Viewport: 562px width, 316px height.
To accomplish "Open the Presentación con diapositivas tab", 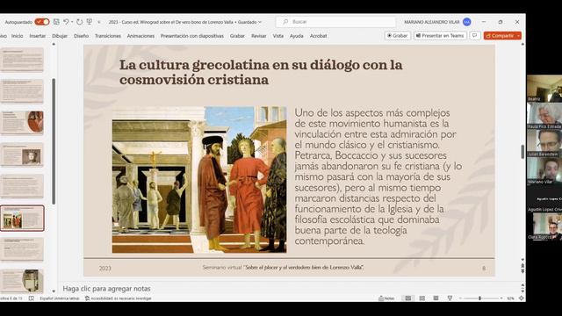I will pyautogui.click(x=192, y=36).
